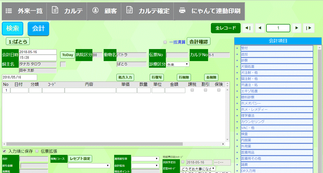Click the 全レコード button
Image resolution: width=323 pixels, height=173 pixels.
coord(226,28)
